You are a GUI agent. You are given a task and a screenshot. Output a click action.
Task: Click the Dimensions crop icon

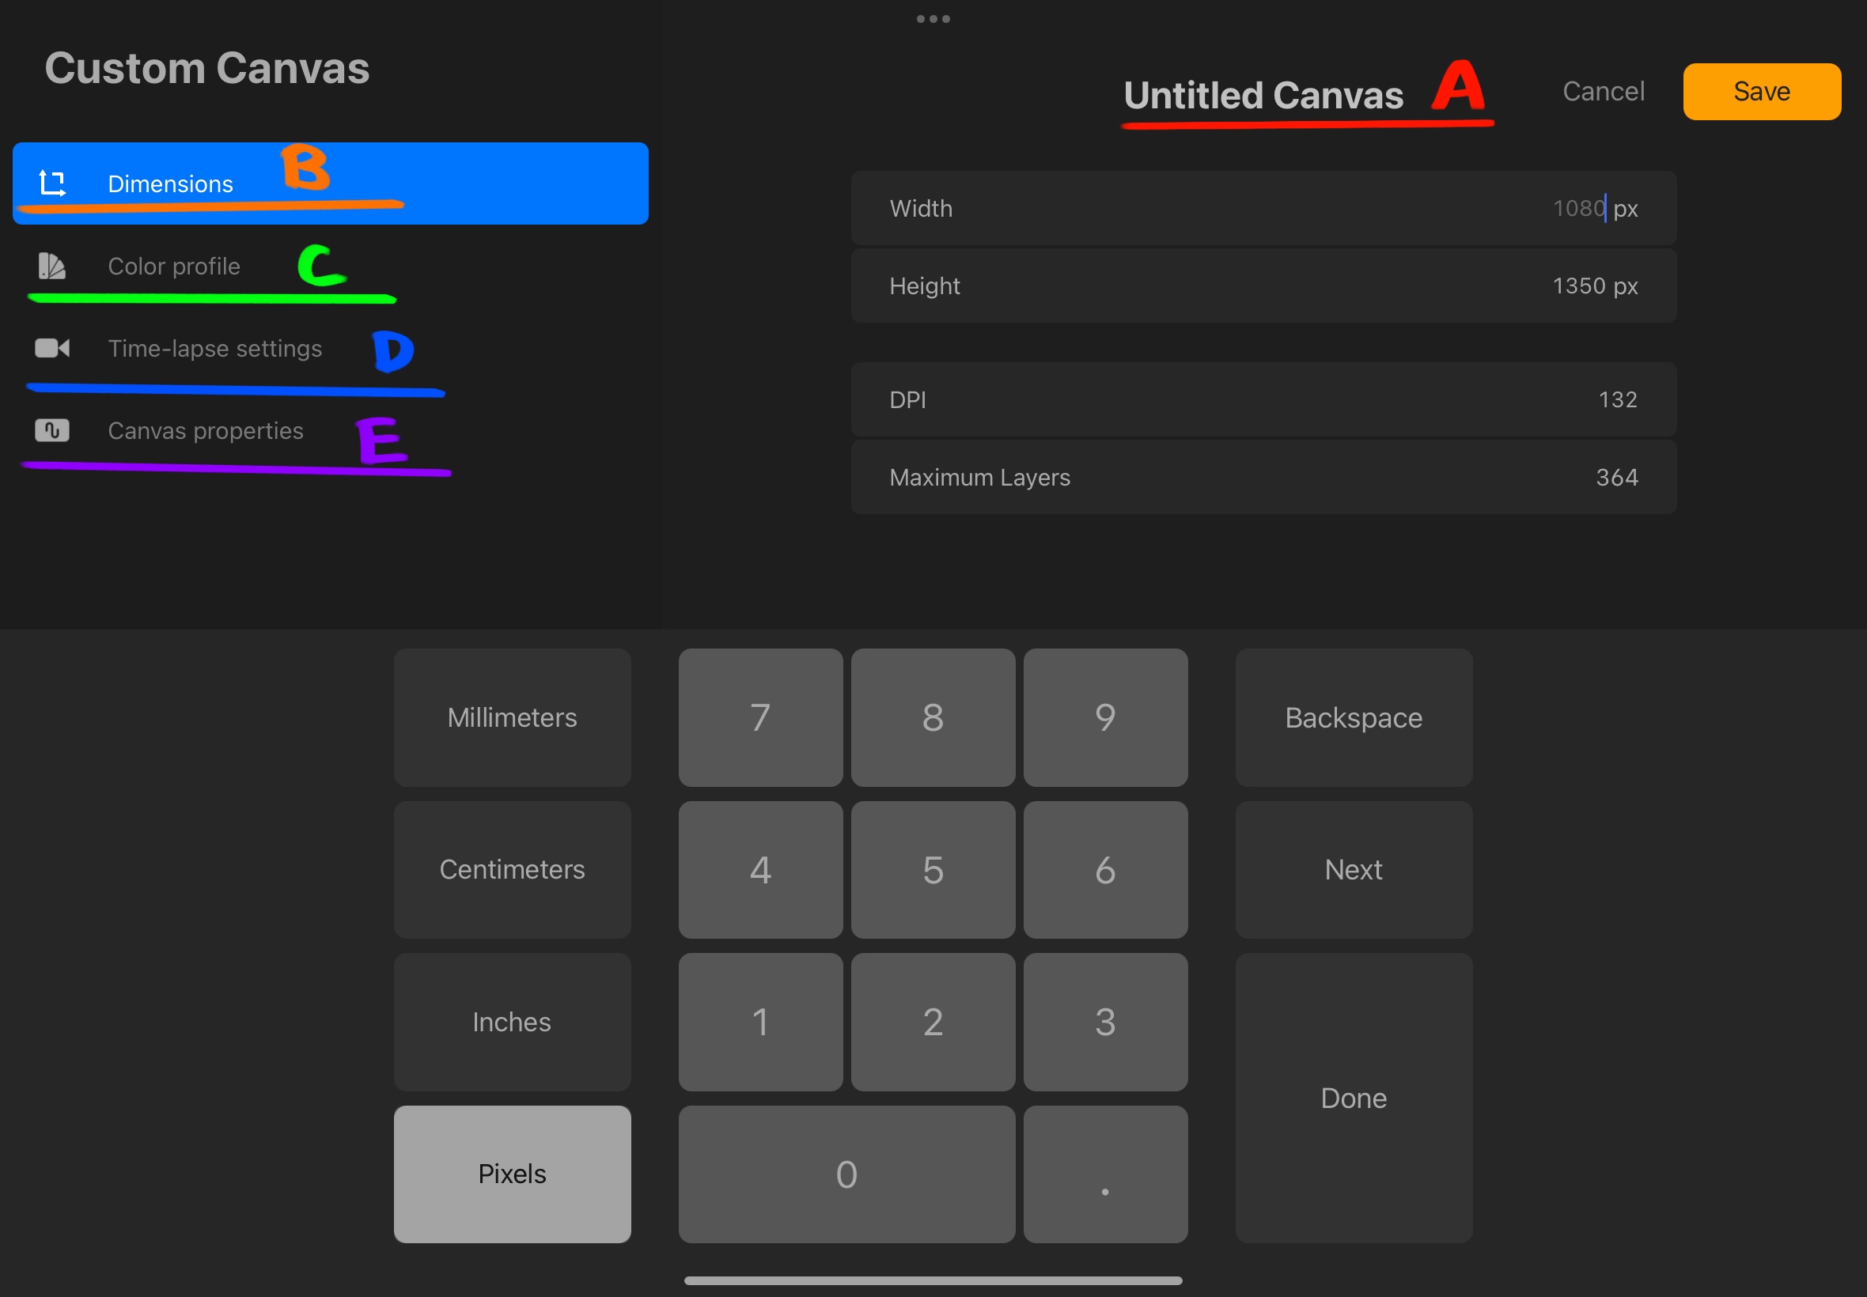click(53, 183)
